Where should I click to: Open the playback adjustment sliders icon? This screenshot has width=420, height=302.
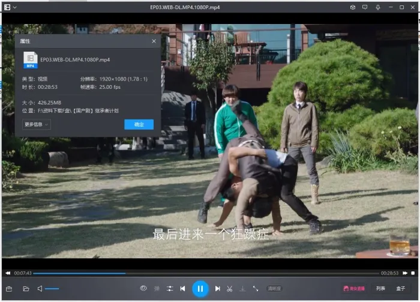point(170,289)
